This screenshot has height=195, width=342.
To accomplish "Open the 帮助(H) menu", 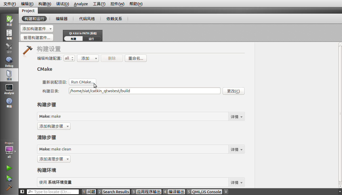I will point(136,4).
